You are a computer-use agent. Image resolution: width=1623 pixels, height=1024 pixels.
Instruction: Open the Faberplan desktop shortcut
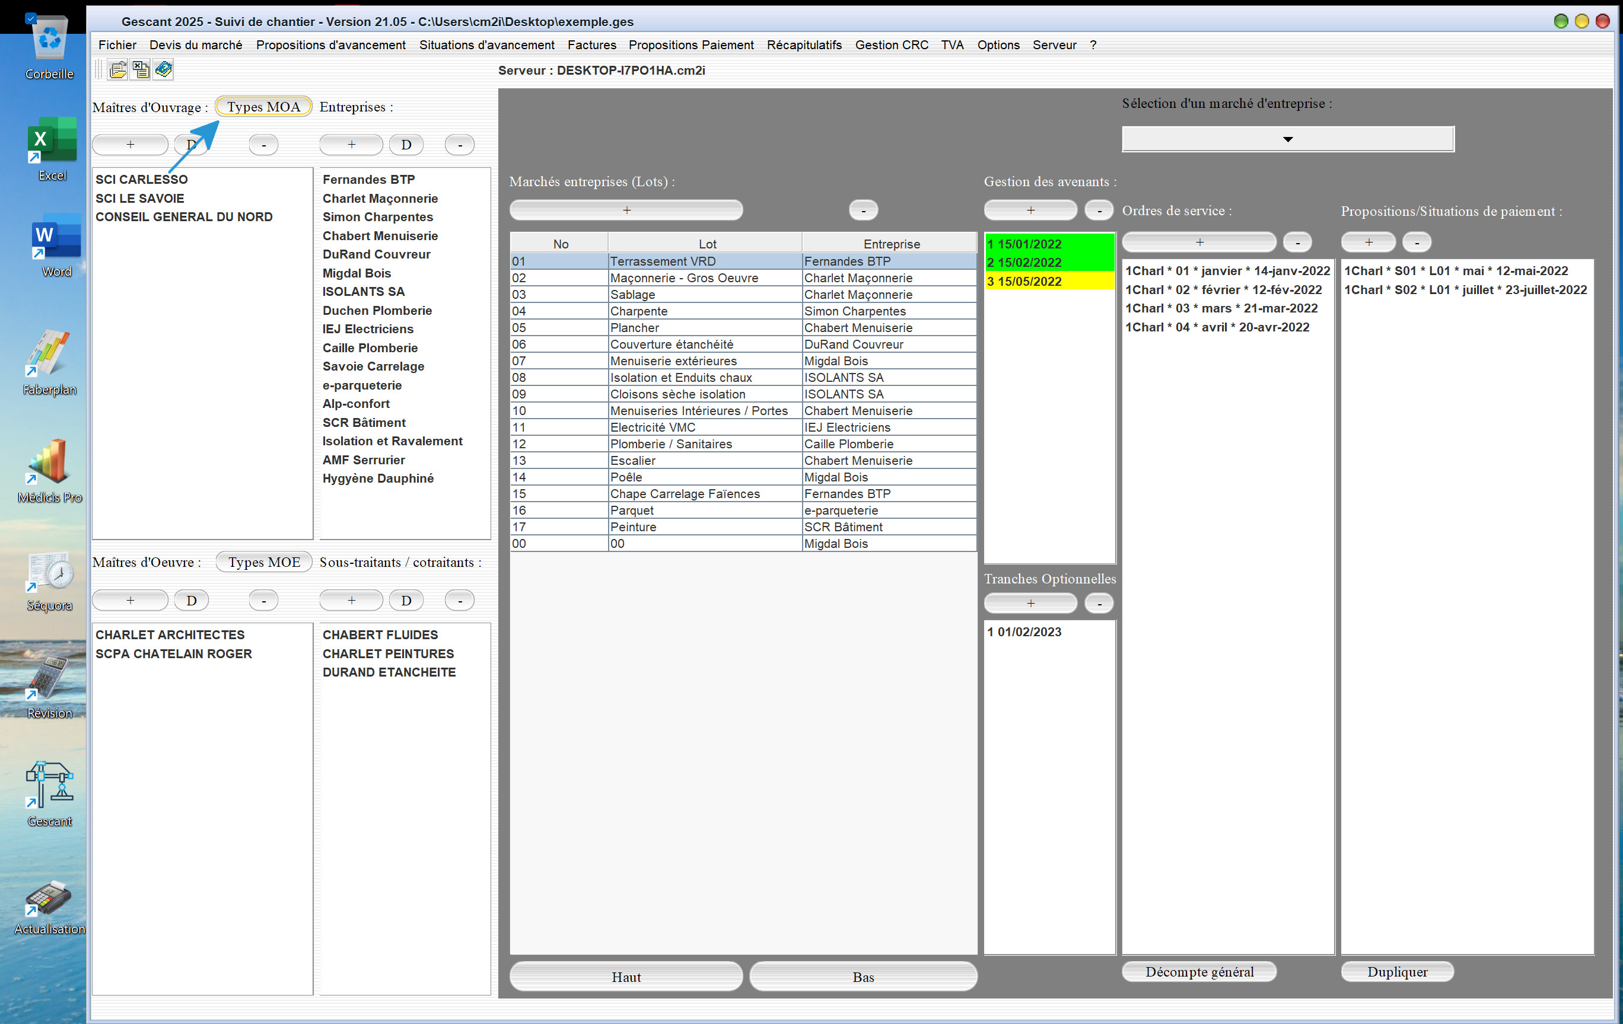pos(49,362)
